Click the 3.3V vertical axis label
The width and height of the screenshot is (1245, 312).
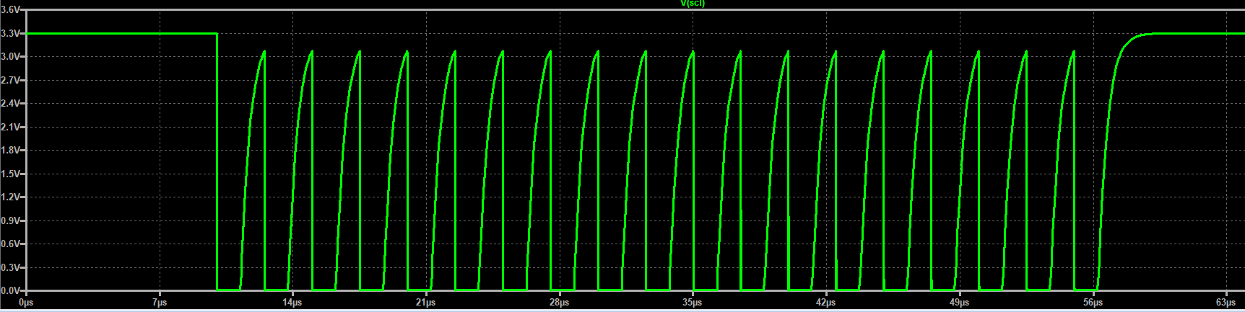point(10,33)
